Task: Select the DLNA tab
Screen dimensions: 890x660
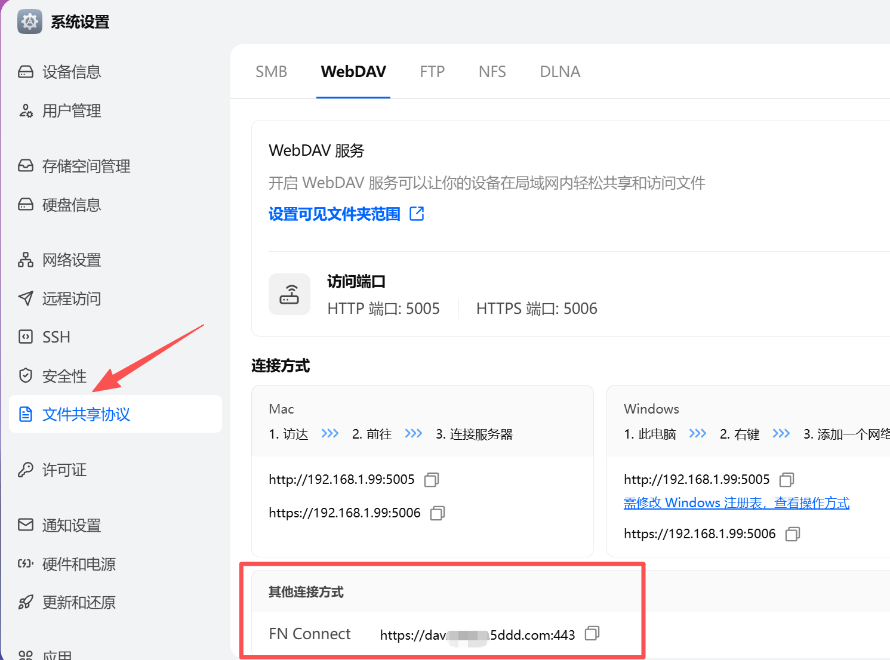Action: 560,72
